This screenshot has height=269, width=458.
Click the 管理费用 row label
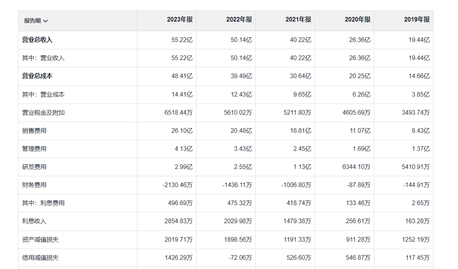click(34, 149)
